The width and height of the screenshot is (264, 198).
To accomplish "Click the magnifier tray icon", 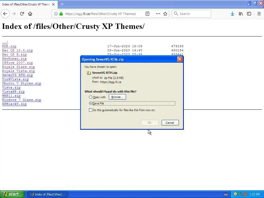I will click(x=245, y=194).
